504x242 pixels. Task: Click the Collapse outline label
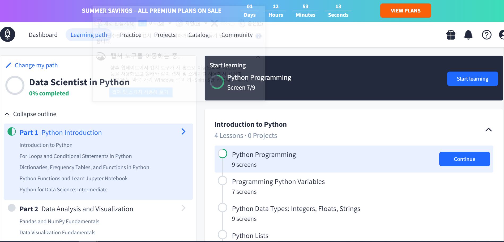(35, 114)
